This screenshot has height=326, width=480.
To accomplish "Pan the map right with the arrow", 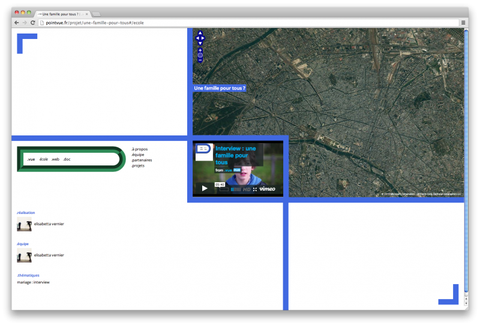I will pos(203,38).
